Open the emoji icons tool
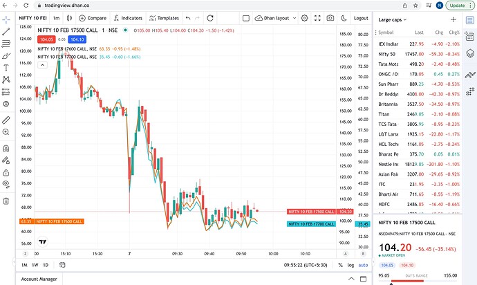477x285 pixels. tap(6, 104)
